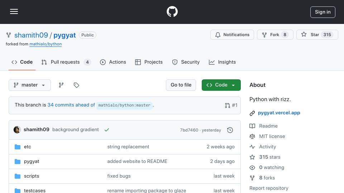View the MIT license

tap(272, 136)
